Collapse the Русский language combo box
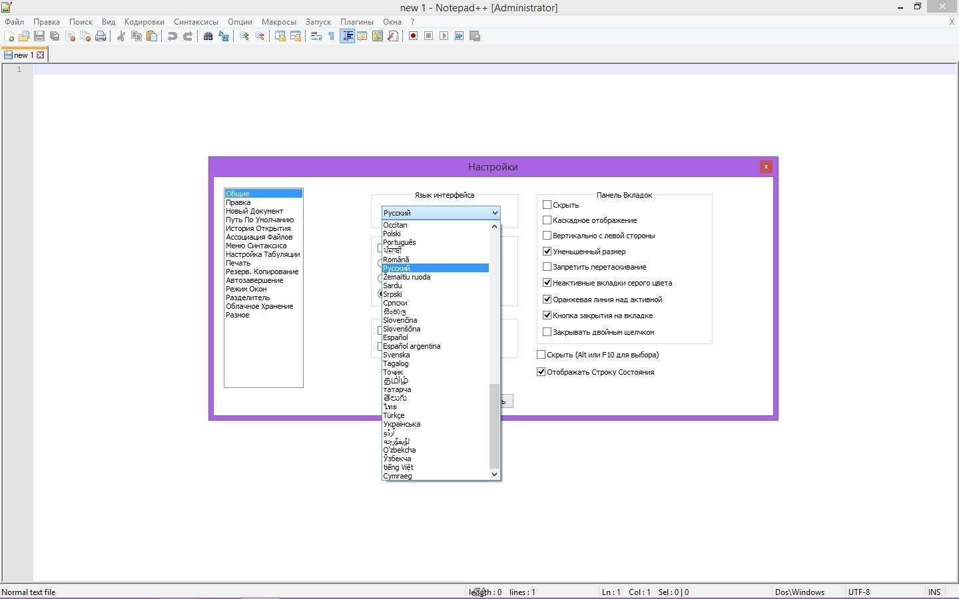 pos(441,213)
